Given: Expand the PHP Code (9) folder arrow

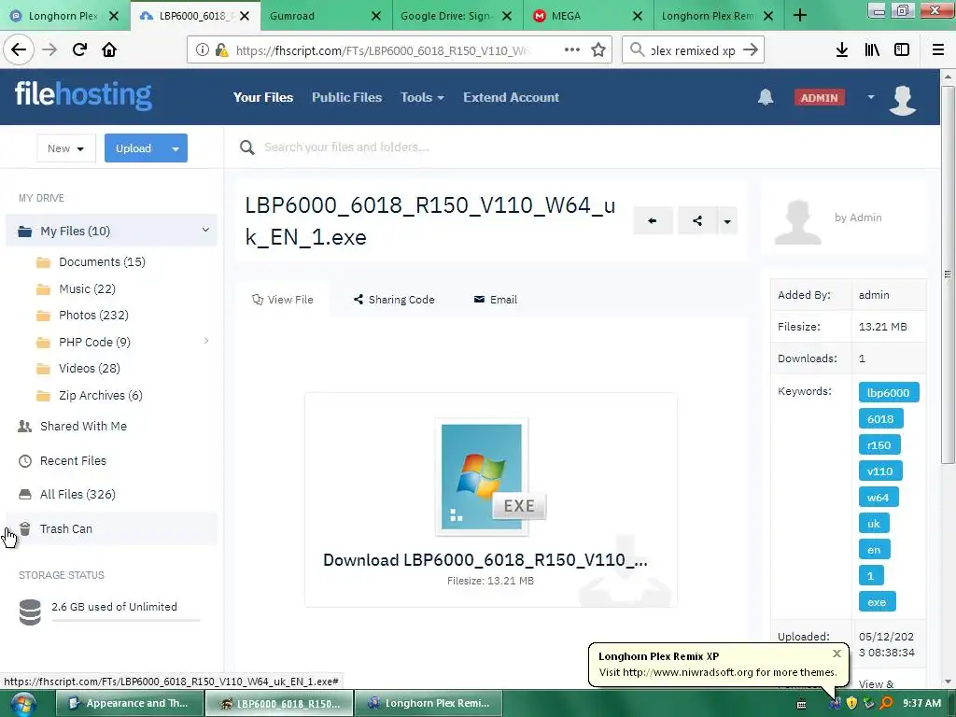Looking at the screenshot, I should click(x=206, y=341).
